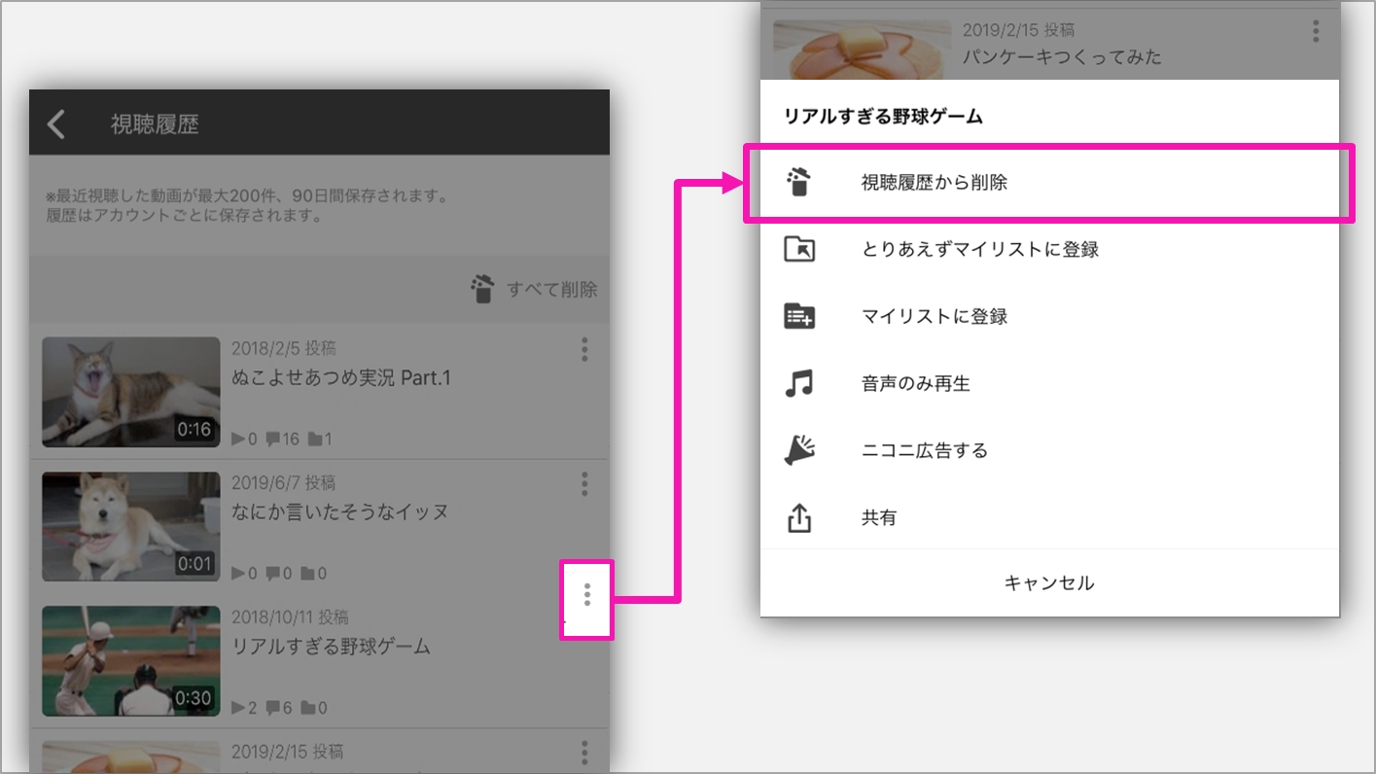
Task: Open the baseball game video thumbnail
Action: click(131, 661)
